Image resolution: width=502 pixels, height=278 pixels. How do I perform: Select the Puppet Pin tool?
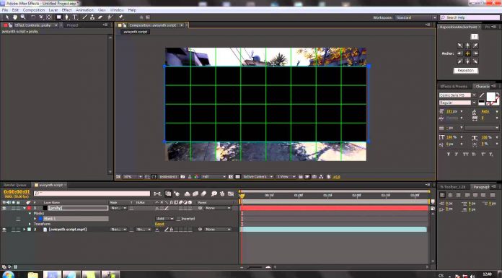pyautogui.click(x=120, y=17)
